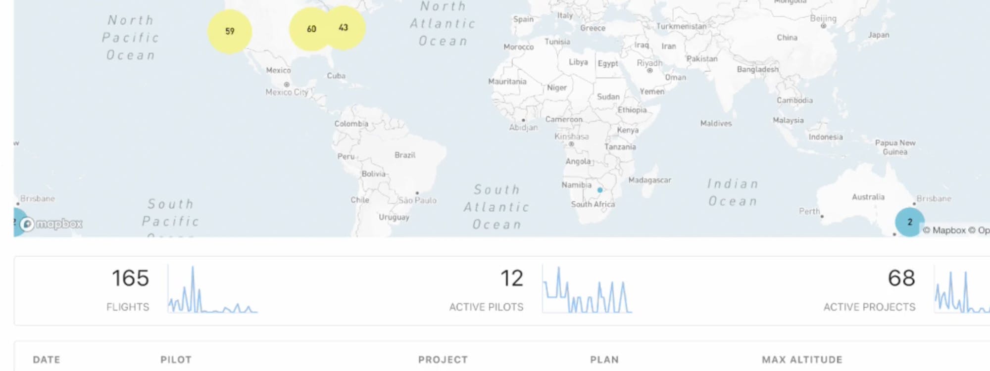Sort the table by DATE column
This screenshot has height=371, width=990.
(x=47, y=360)
